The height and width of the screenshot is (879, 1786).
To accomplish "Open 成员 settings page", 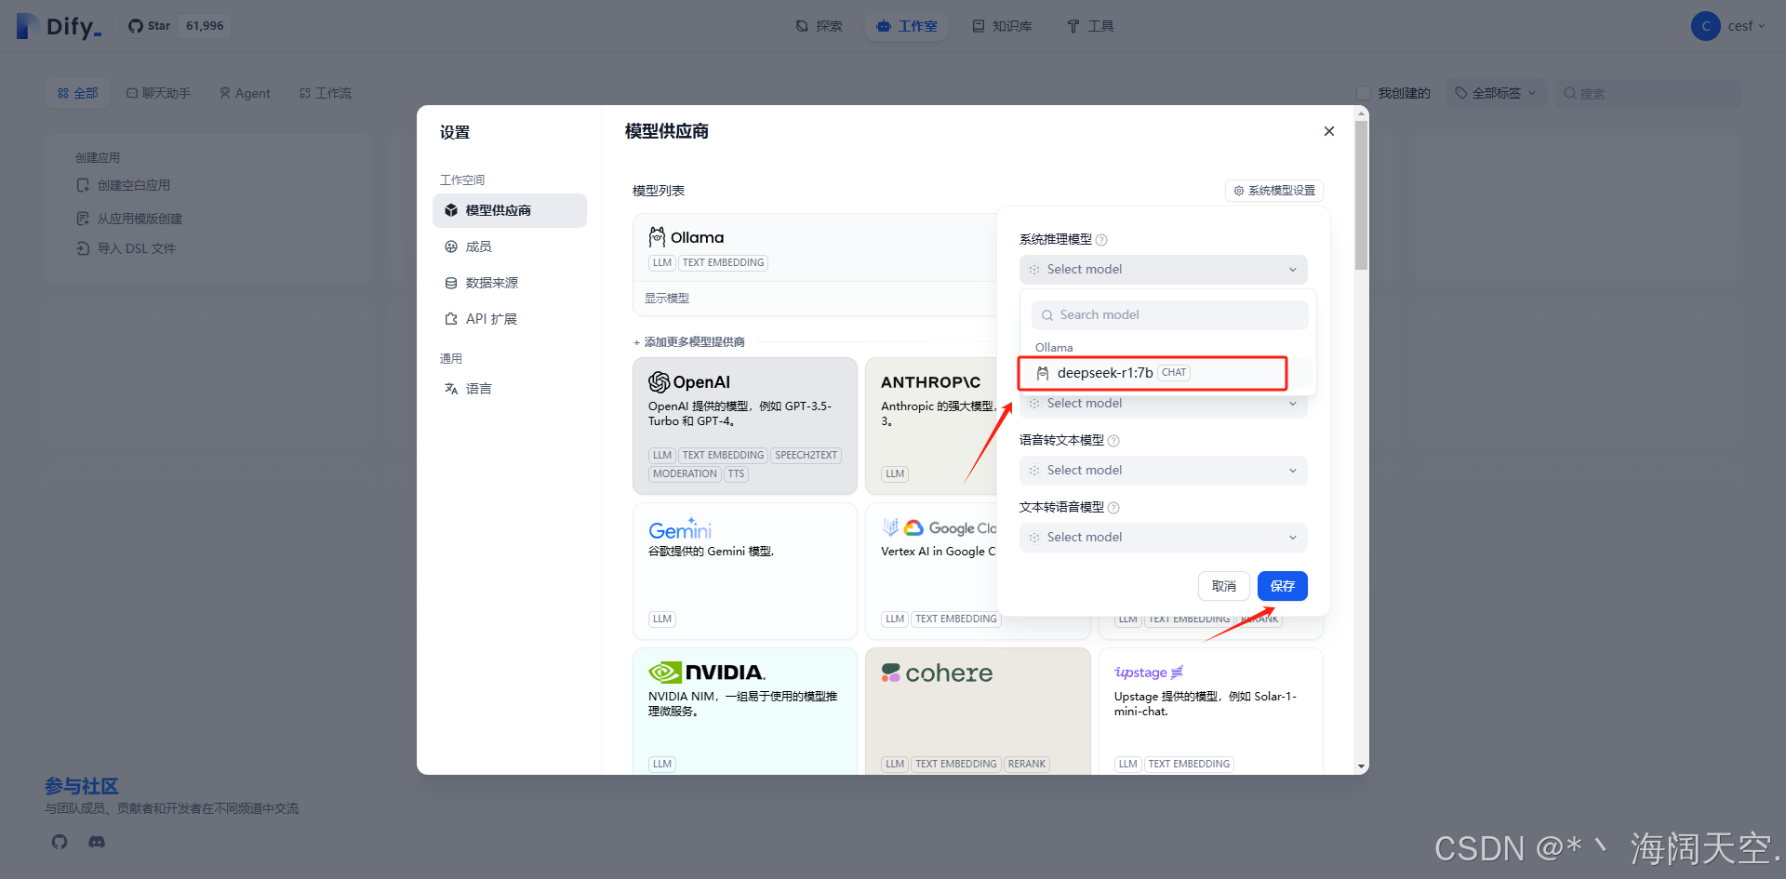I will pyautogui.click(x=510, y=246).
